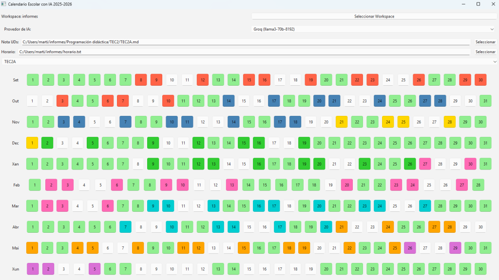Click purple day 5 in the Xun row

point(95,268)
